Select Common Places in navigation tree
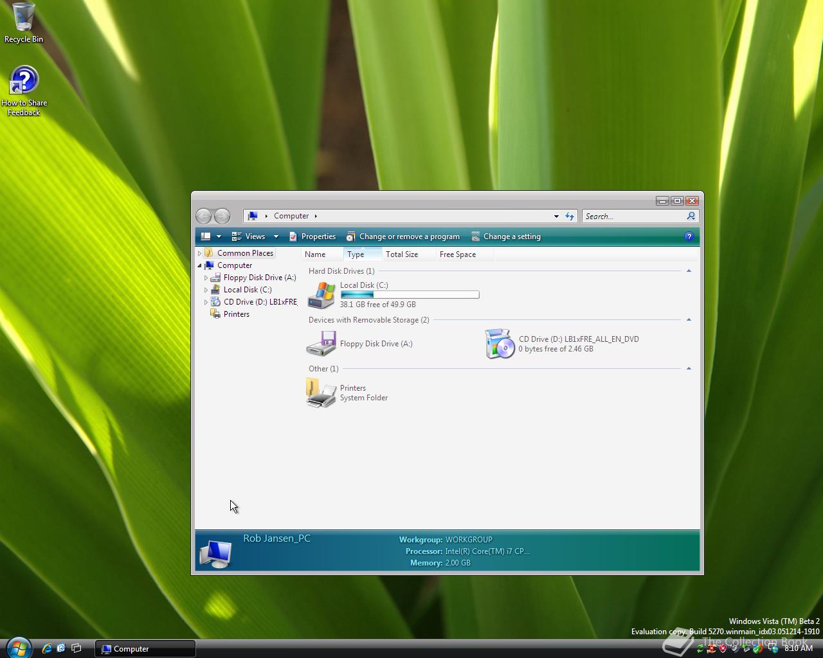The image size is (823, 658). point(245,253)
